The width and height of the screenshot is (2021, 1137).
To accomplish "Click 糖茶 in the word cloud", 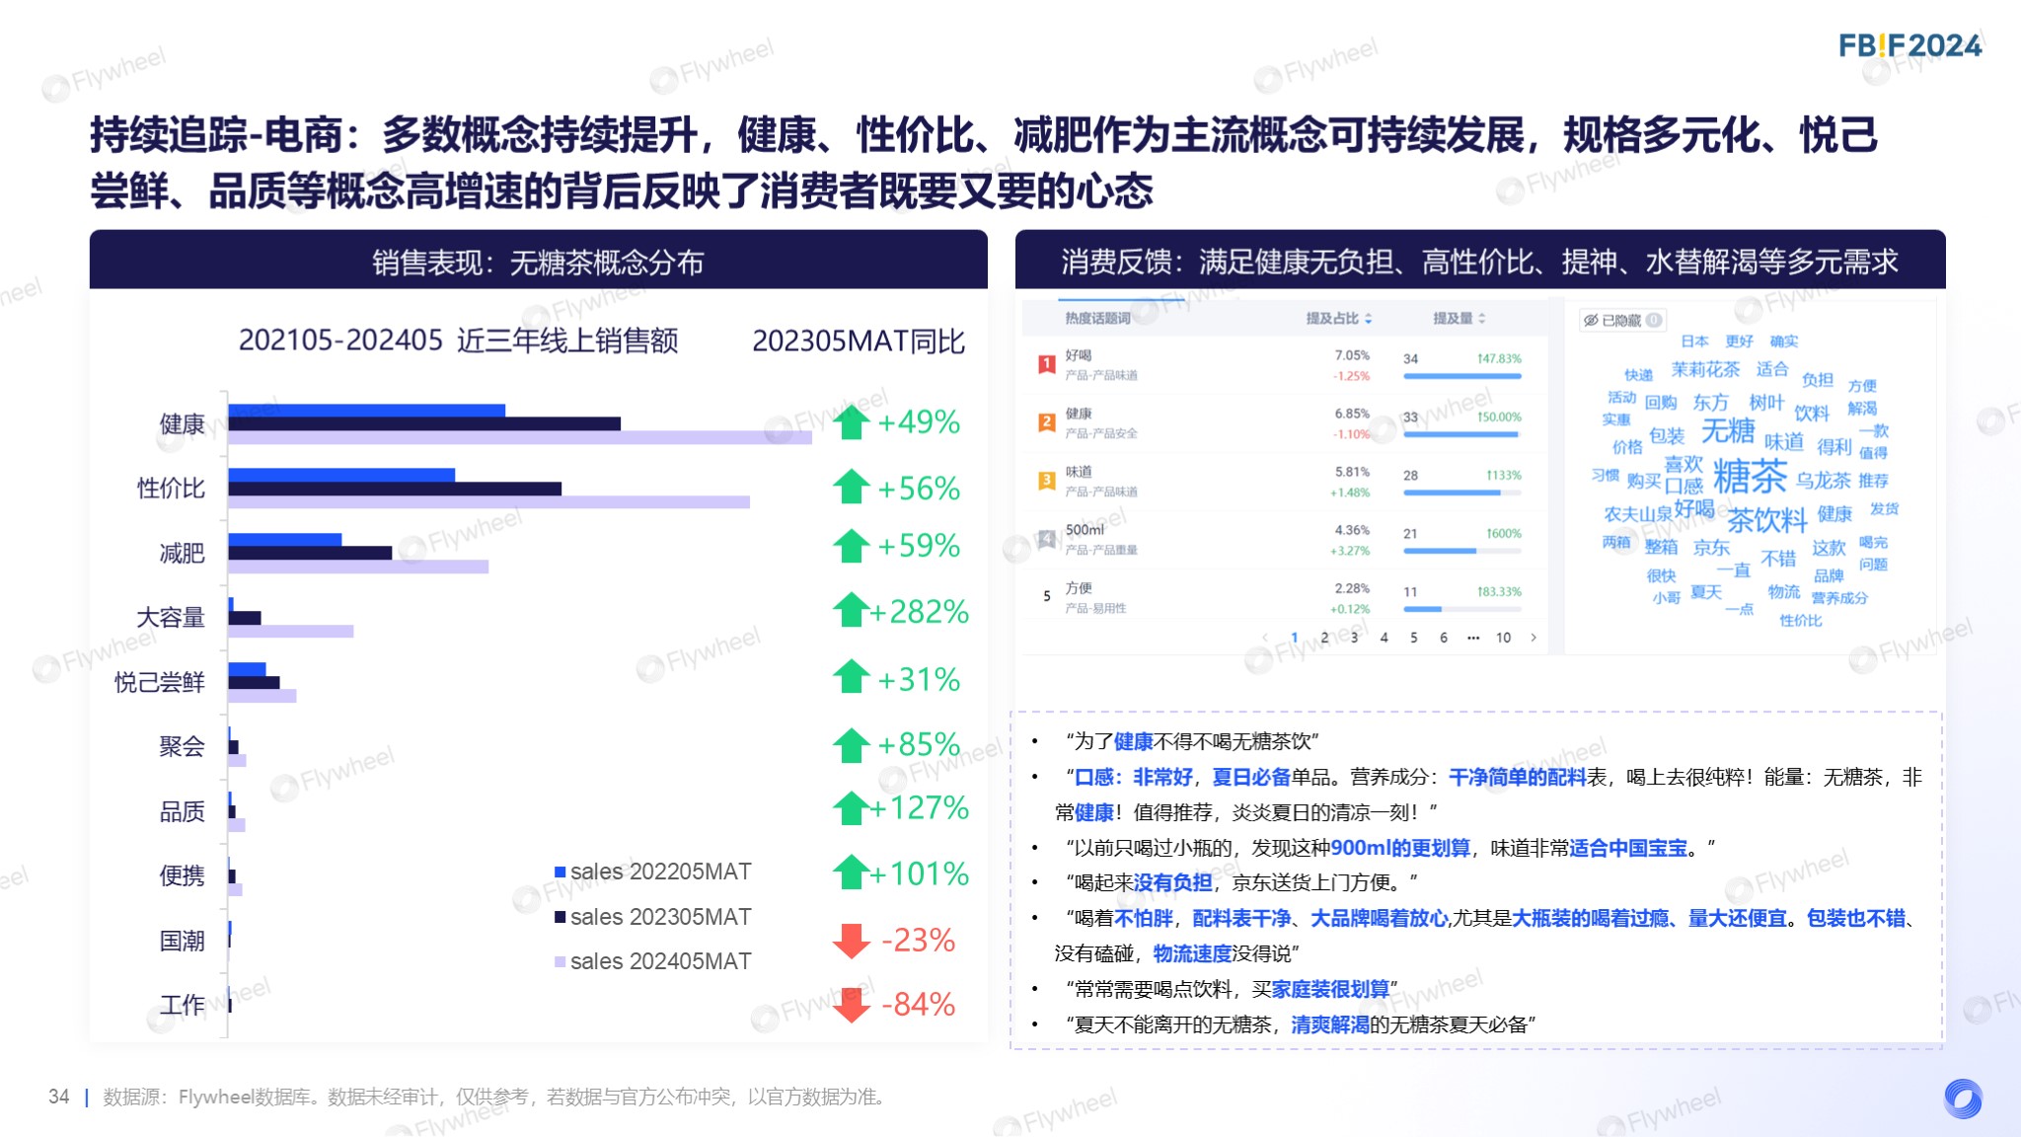I will point(1750,477).
